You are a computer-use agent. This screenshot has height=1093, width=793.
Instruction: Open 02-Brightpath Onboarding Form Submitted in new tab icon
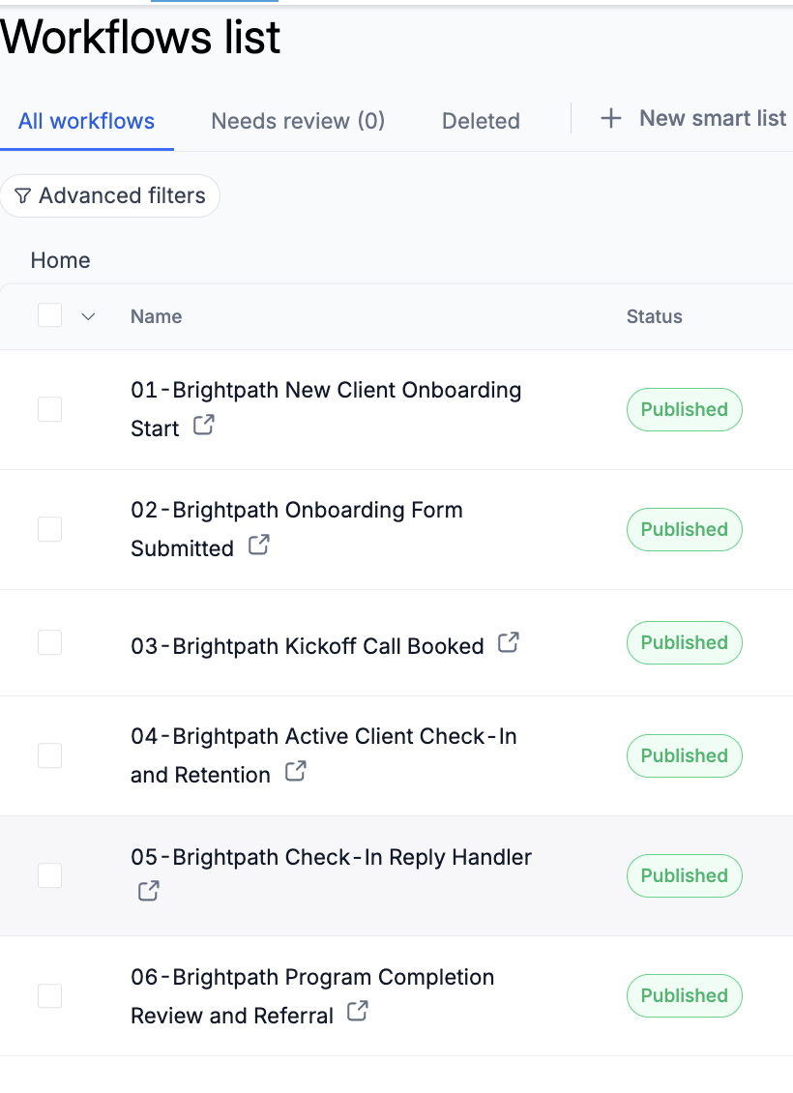(258, 545)
